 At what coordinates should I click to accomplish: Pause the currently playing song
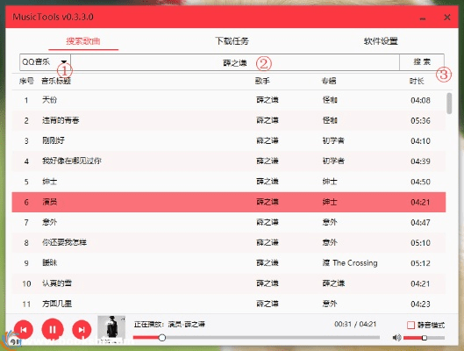point(53,329)
